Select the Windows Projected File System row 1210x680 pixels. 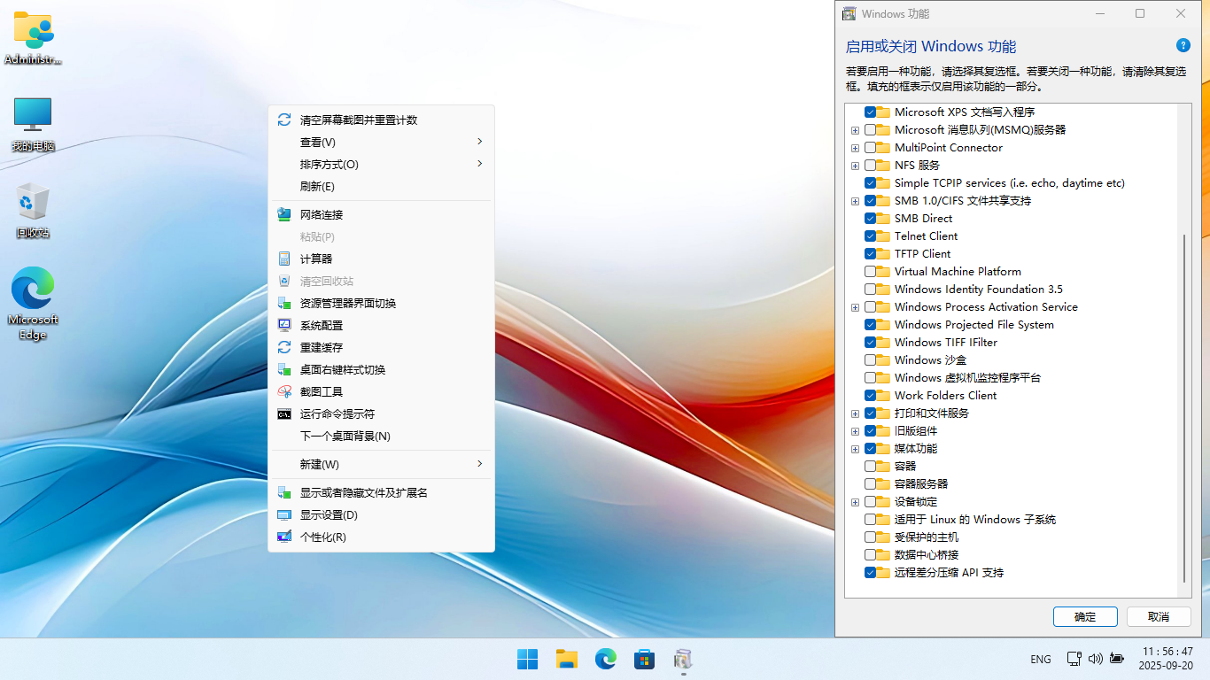pyautogui.click(x=973, y=324)
